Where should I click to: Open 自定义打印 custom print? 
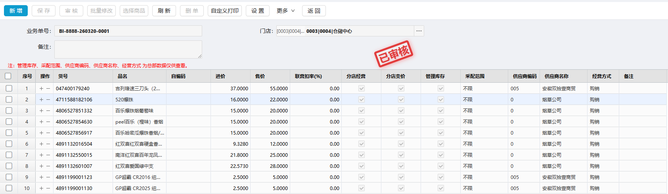click(x=224, y=11)
